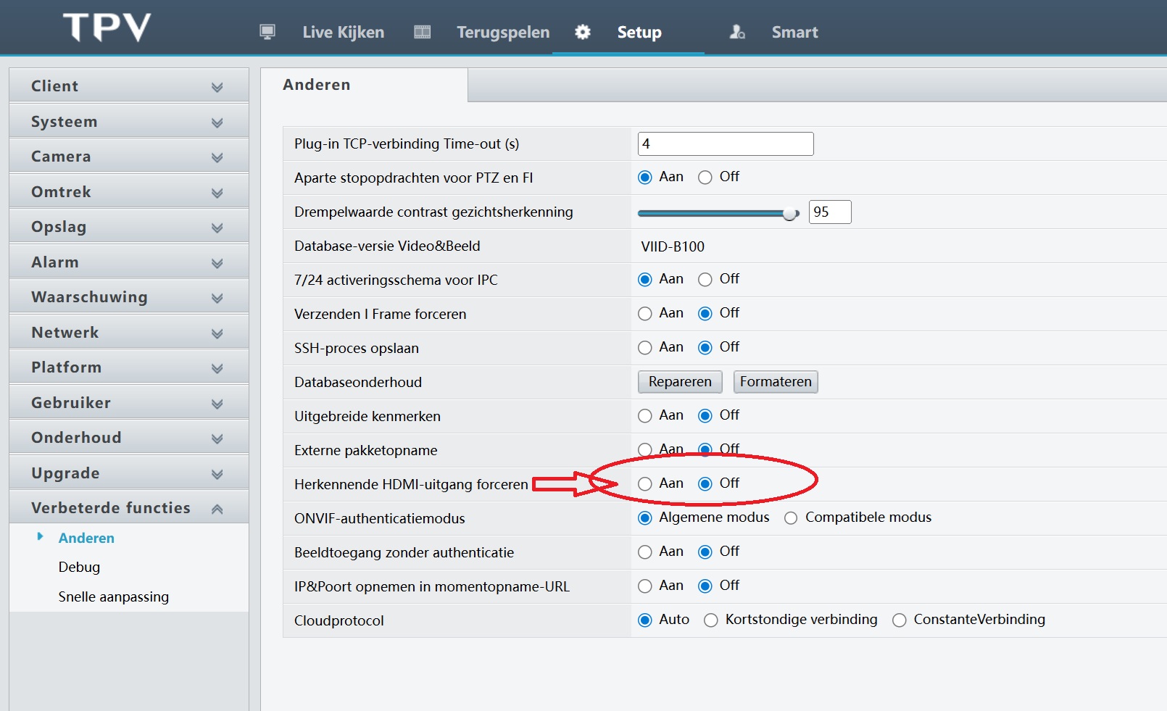Screen dimensions: 1167x711
Task: Expand the Opslag sidebar chevron
Action: pos(217,228)
